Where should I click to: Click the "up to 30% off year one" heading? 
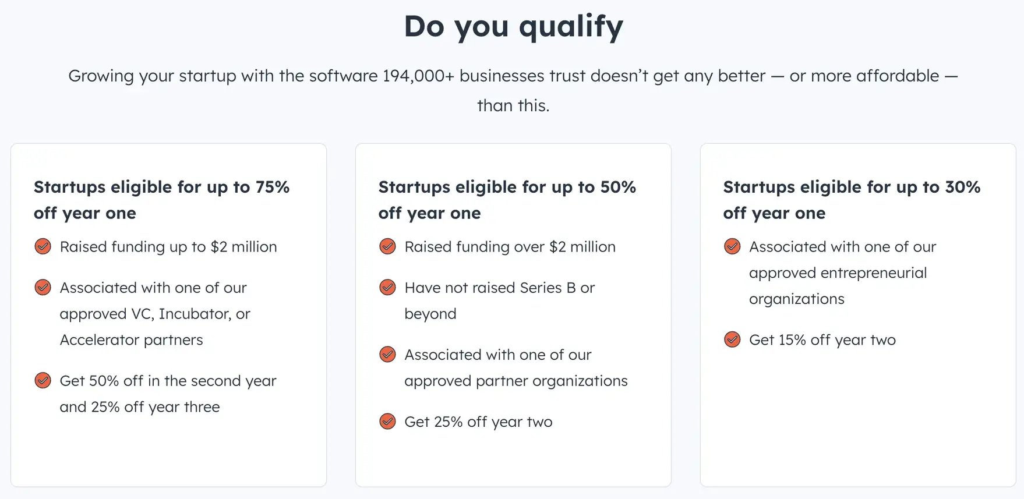pos(852,200)
